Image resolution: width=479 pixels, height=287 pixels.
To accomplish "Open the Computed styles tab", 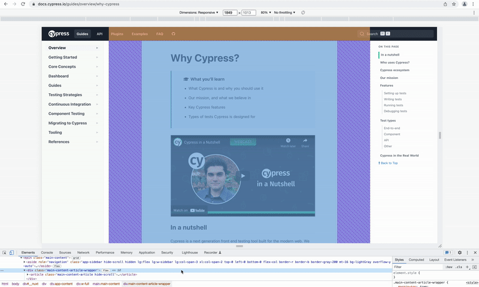I will click(x=416, y=260).
